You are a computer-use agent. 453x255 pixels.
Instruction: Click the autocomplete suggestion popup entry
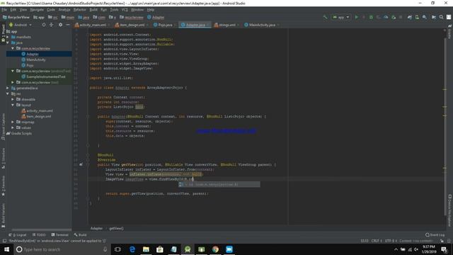coord(219,184)
